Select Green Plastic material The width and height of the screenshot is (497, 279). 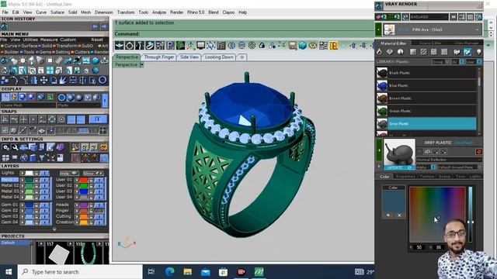coord(426,111)
